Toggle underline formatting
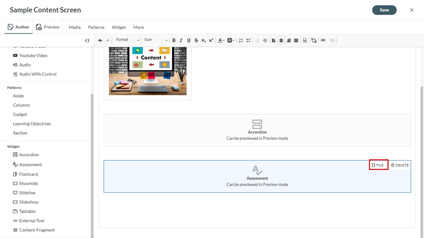 [x=188, y=40]
